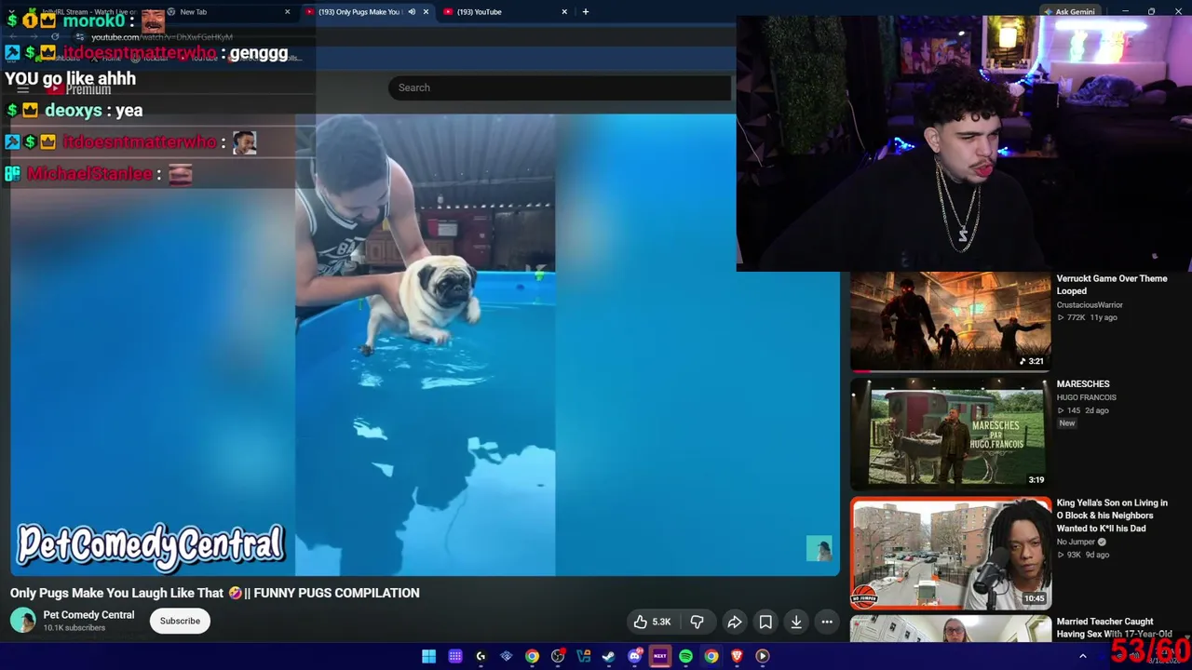This screenshot has width=1192, height=670.
Task: Click the YouTube search box
Action: click(x=559, y=87)
